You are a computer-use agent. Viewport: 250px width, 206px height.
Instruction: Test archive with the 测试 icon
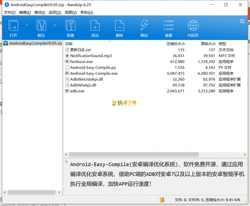[x=144, y=28]
